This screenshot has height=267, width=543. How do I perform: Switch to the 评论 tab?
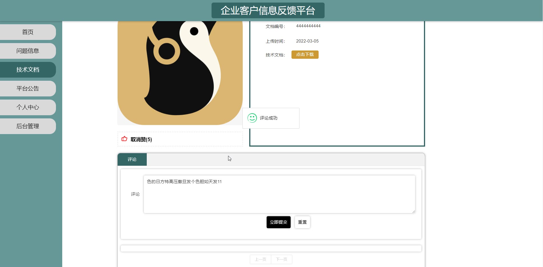point(132,159)
